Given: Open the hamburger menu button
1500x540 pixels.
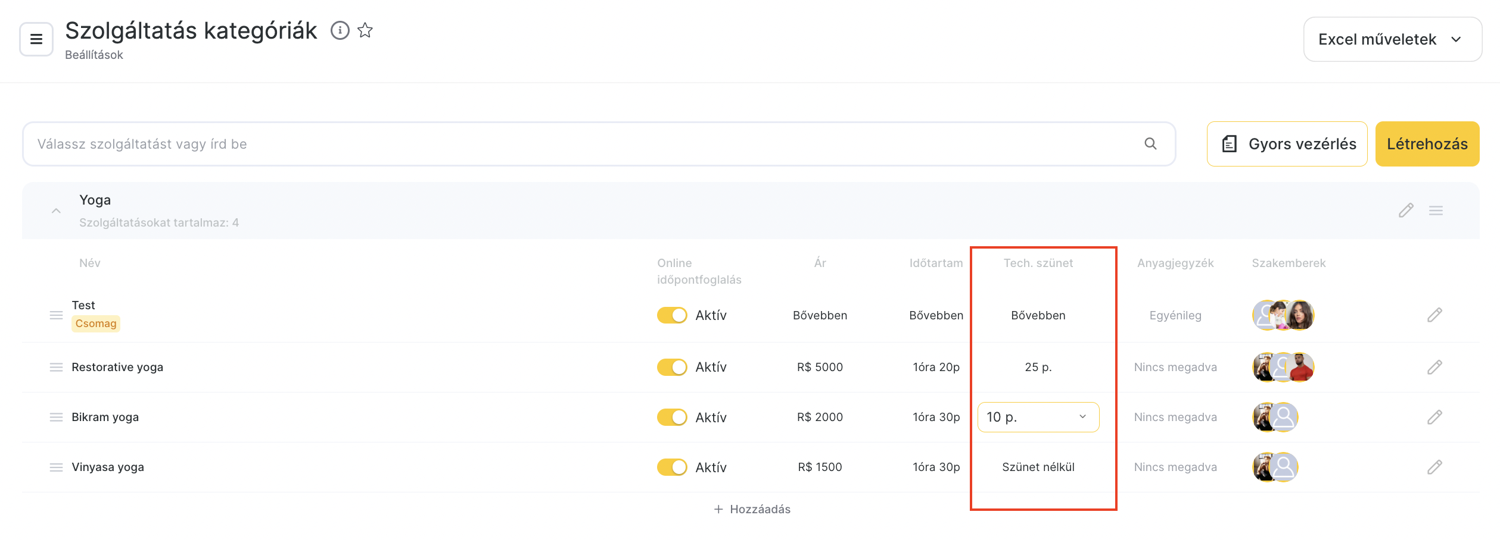Looking at the screenshot, I should [x=36, y=39].
